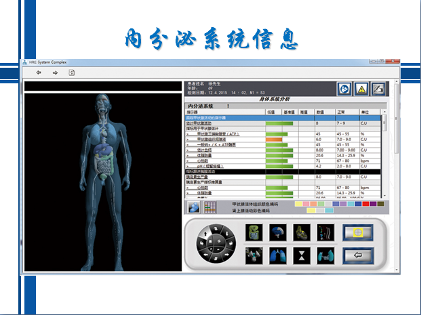This screenshot has height=315, width=421.
Task: Select the spine and nerves icon
Action: (x=325, y=232)
